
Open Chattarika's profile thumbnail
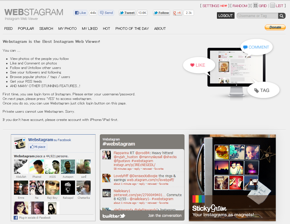(x=84, y=188)
